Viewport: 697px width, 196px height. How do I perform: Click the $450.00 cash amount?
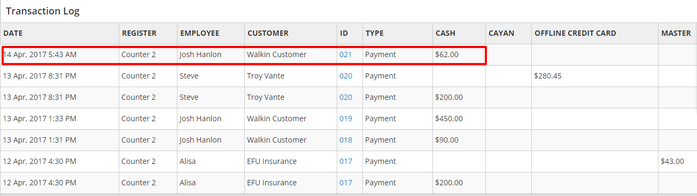pos(449,119)
